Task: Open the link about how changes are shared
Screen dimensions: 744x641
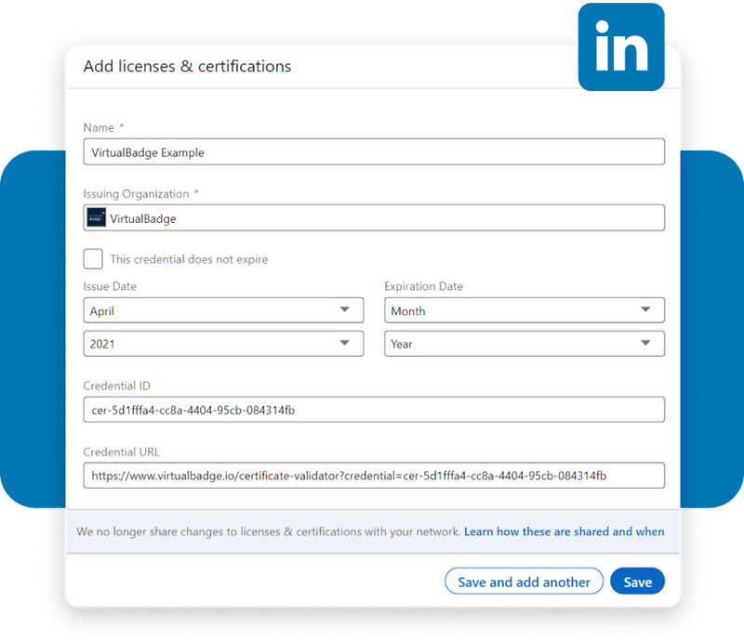Action: [x=564, y=531]
